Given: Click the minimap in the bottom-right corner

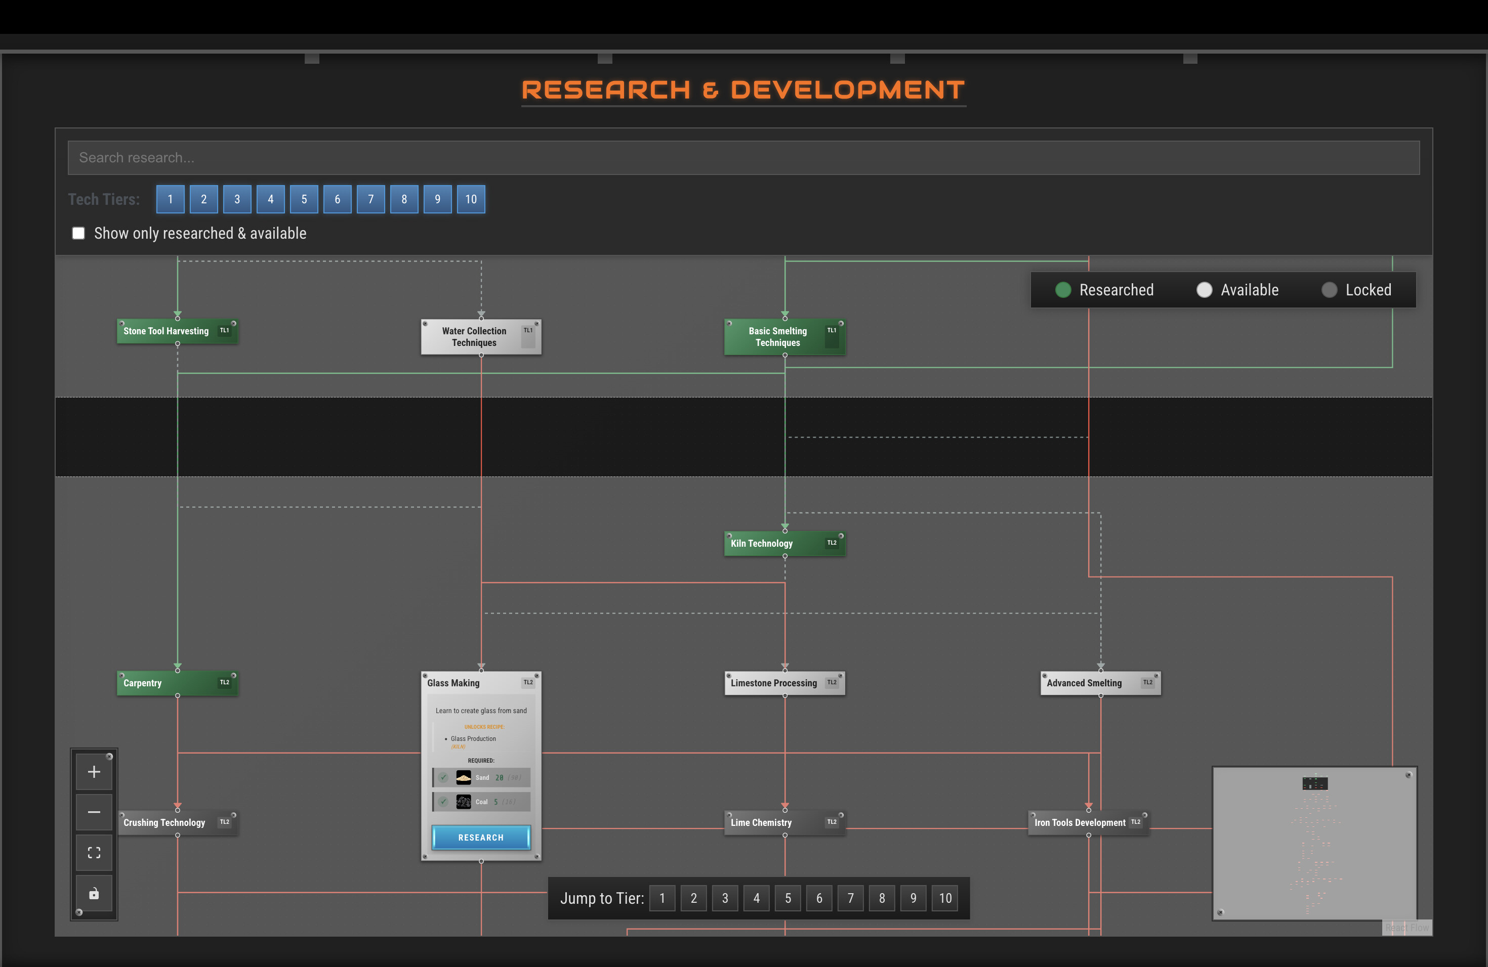Looking at the screenshot, I should pos(1315,845).
